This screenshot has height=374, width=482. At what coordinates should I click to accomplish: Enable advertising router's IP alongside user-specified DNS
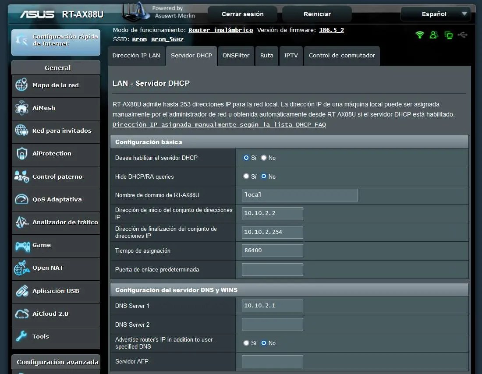coord(246,343)
